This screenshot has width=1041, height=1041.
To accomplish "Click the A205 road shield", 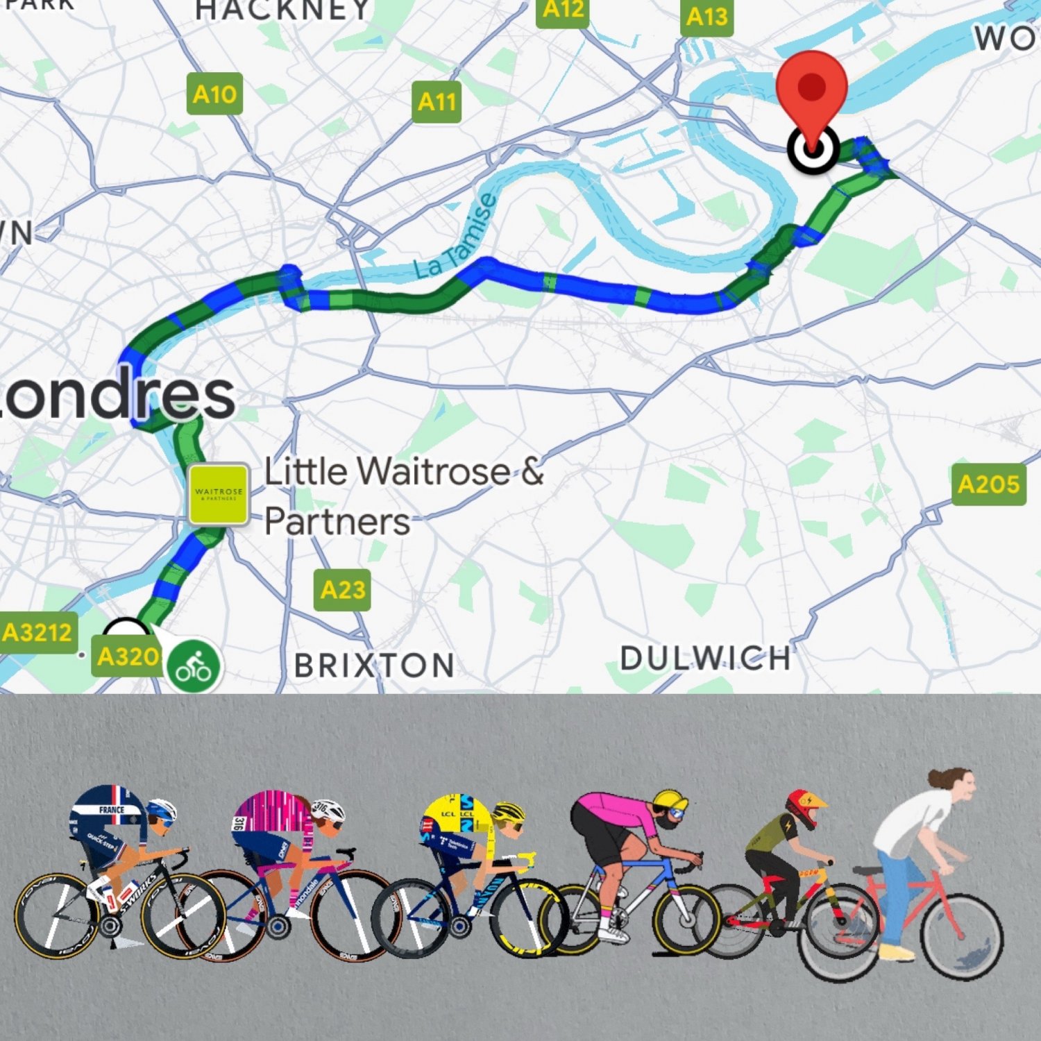I will [989, 484].
